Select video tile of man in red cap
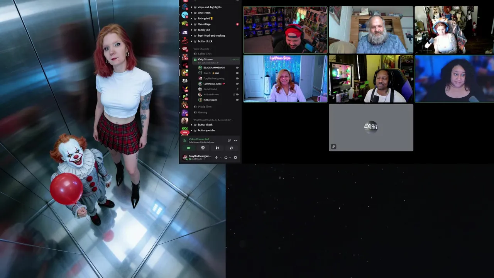The height and width of the screenshot is (278, 494). (x=285, y=30)
